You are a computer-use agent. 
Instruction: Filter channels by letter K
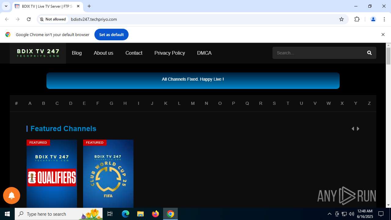click(166, 103)
